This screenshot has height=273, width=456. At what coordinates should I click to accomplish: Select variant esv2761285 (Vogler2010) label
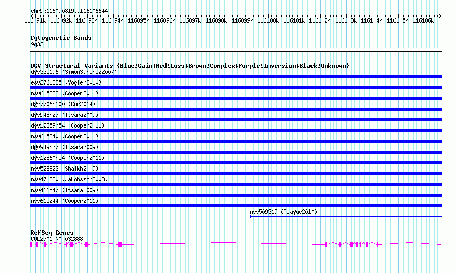[66, 82]
